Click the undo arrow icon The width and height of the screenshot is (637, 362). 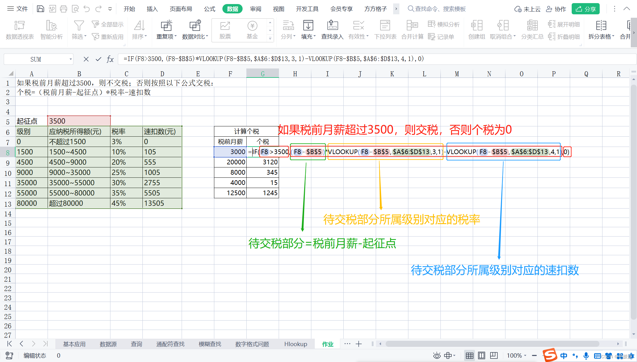tap(87, 9)
